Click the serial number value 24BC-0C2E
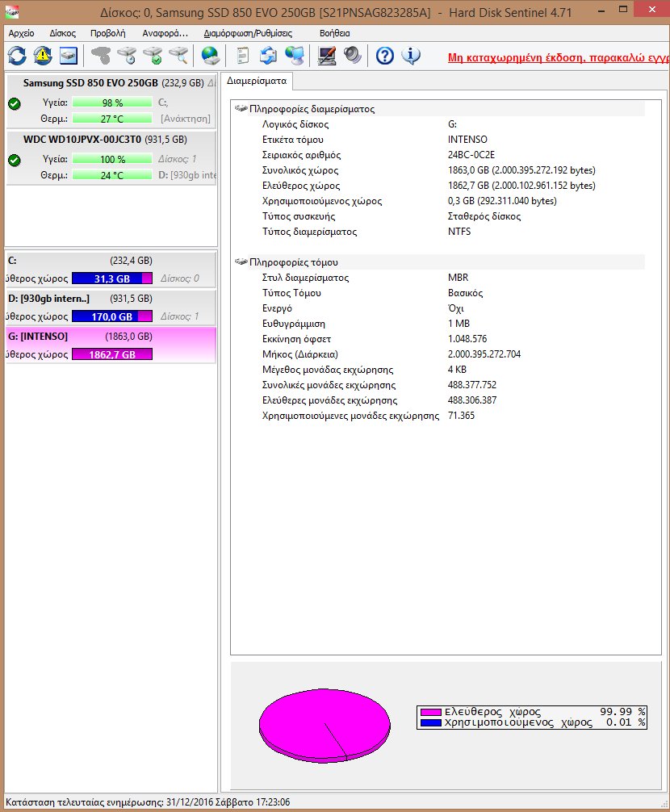Viewport: 670px width, 812px height. [471, 155]
